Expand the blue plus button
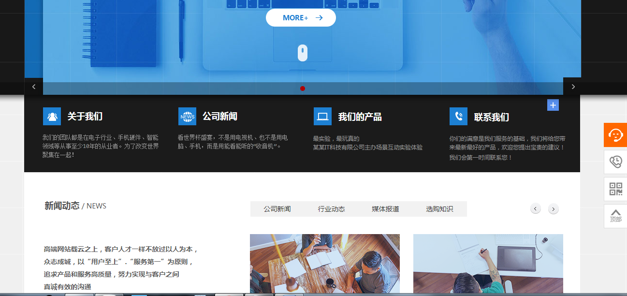The height and width of the screenshot is (296, 627). [553, 105]
